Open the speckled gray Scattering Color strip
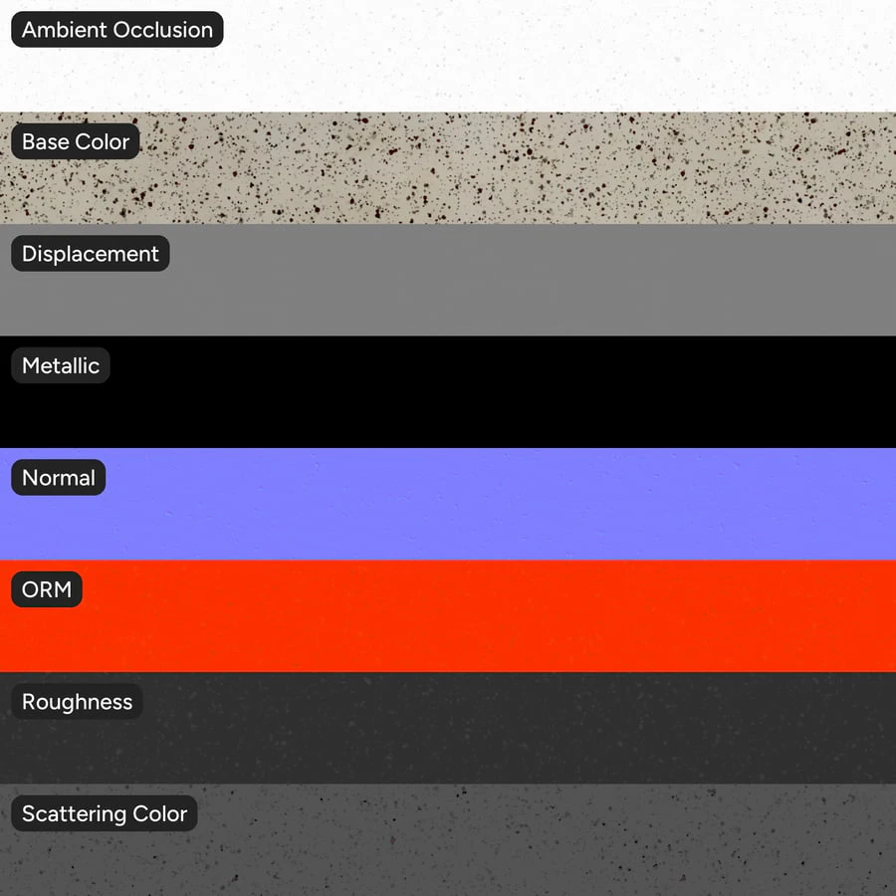Viewport: 896px width, 896px height. tap(448, 840)
